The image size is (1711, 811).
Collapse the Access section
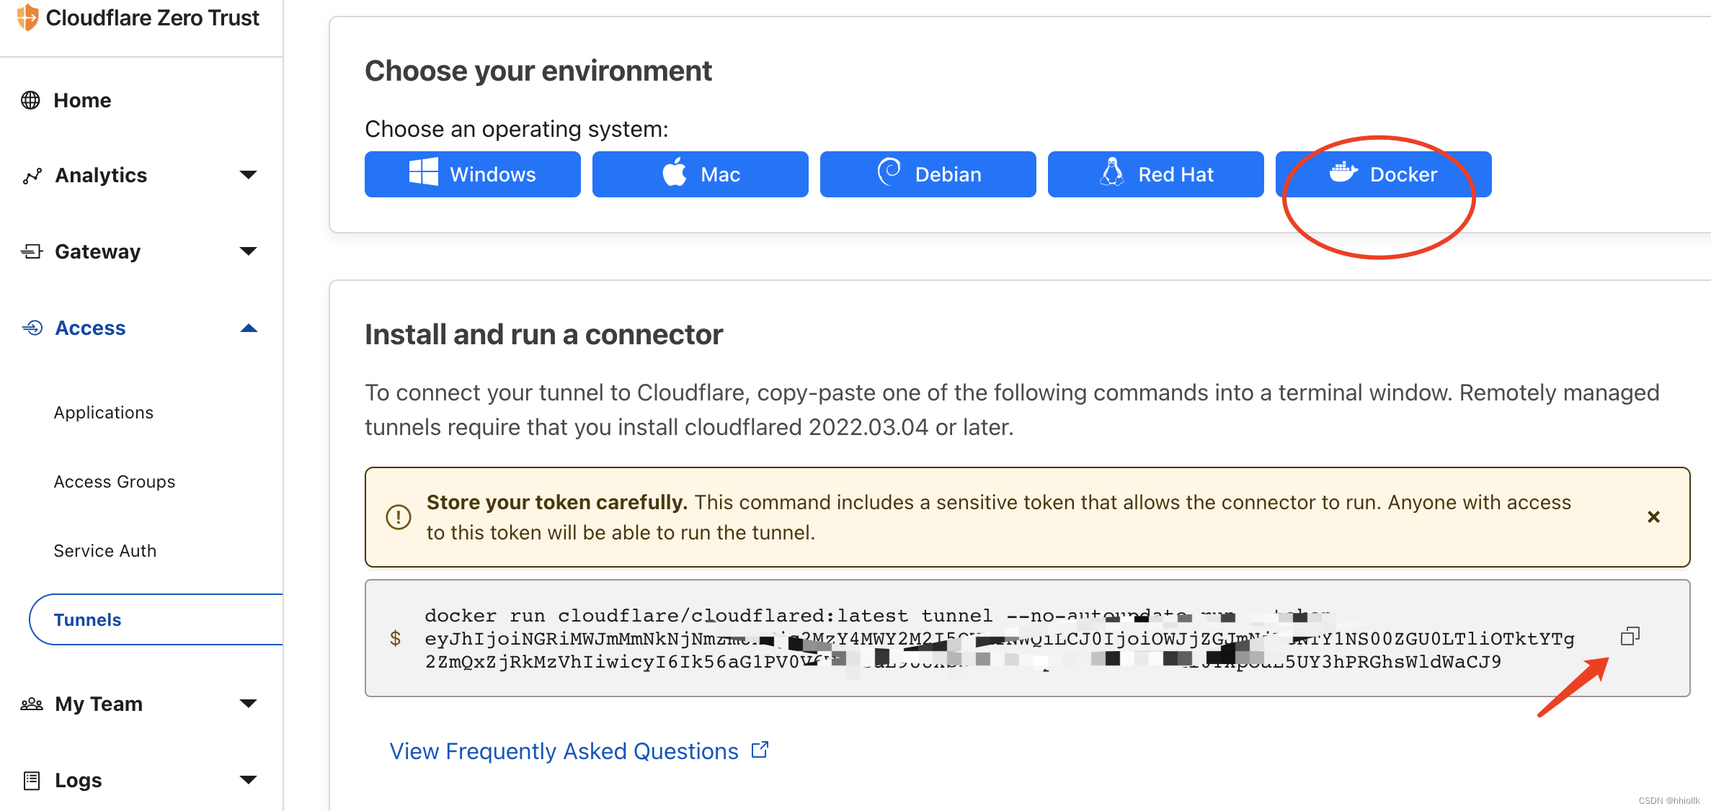click(x=248, y=328)
